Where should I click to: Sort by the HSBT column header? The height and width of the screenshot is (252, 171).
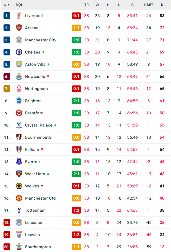[x=149, y=5]
